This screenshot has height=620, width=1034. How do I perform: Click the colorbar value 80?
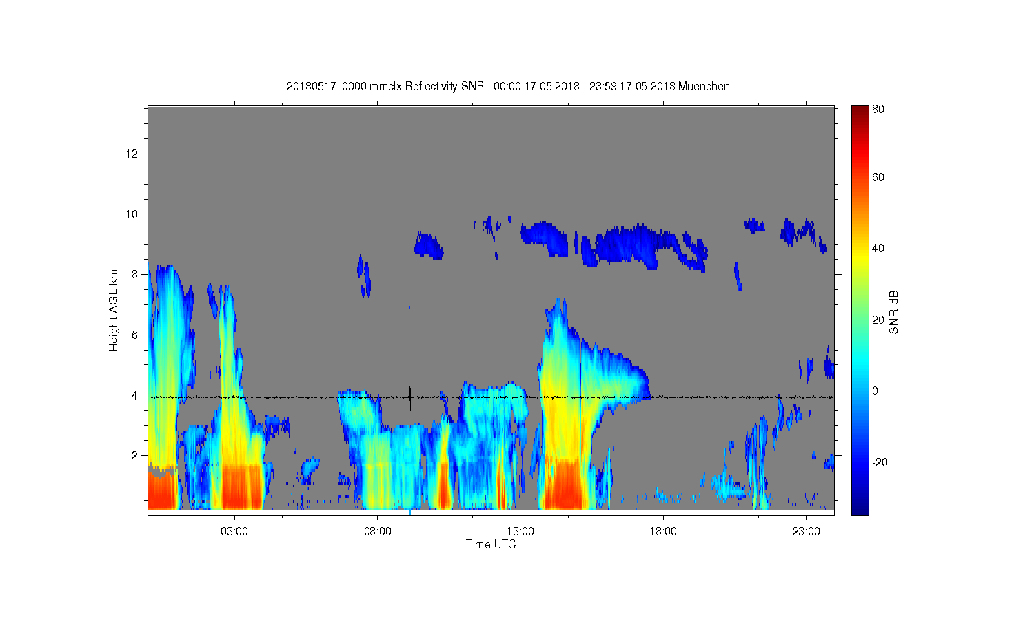(878, 109)
